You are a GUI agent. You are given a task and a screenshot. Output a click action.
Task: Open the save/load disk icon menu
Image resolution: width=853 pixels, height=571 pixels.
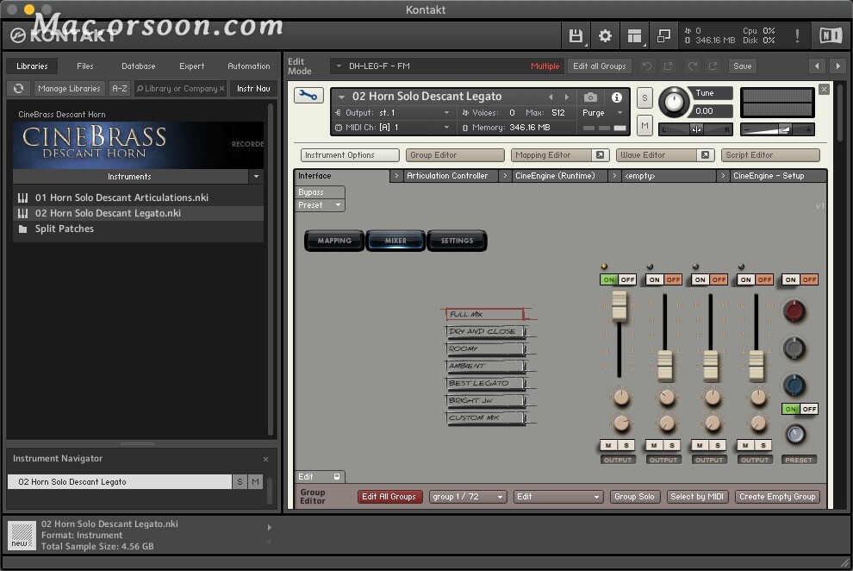tap(576, 36)
